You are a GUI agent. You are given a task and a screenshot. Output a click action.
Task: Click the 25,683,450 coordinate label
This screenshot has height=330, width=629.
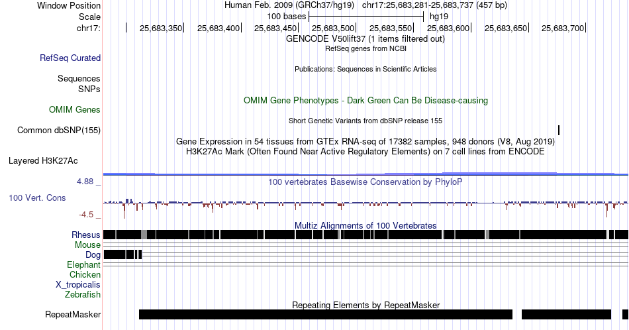[275, 28]
